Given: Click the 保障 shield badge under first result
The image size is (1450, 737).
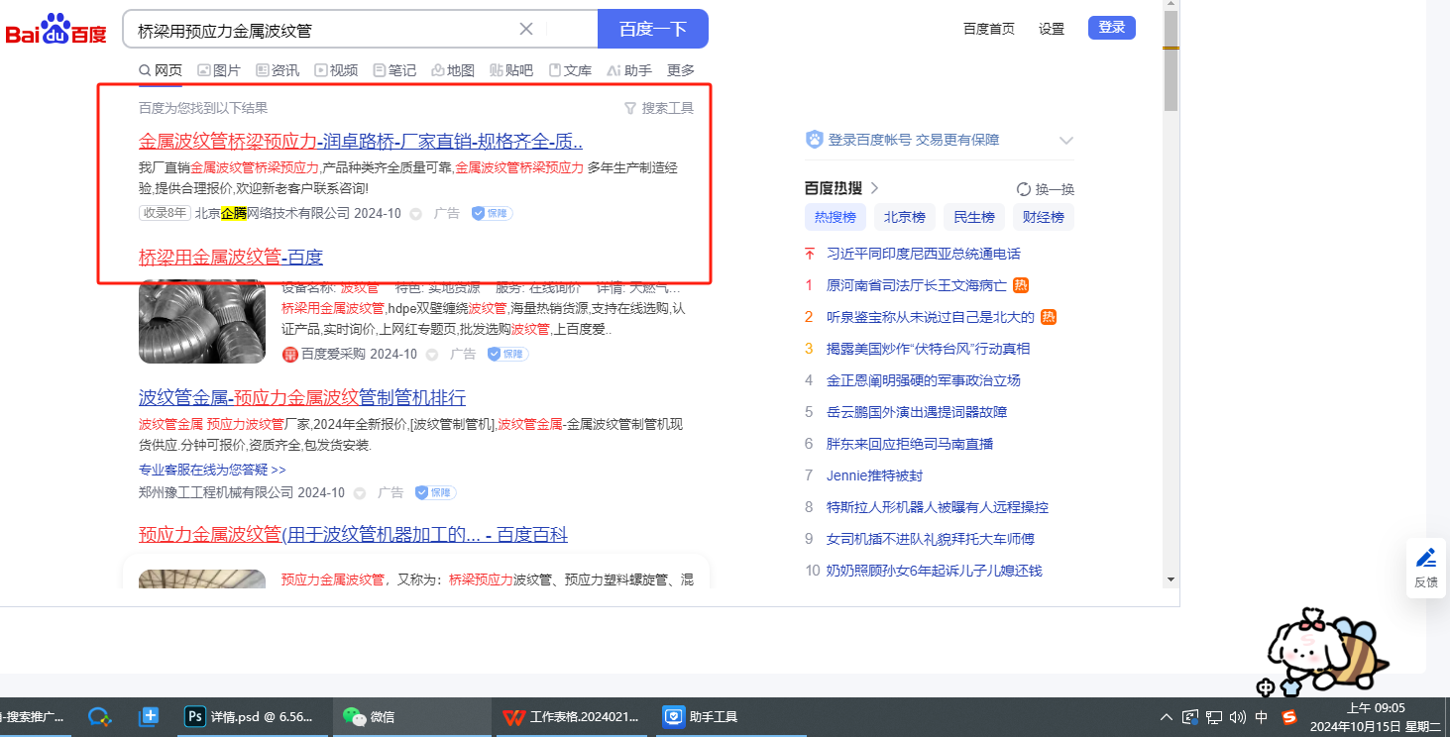Looking at the screenshot, I should pyautogui.click(x=492, y=213).
